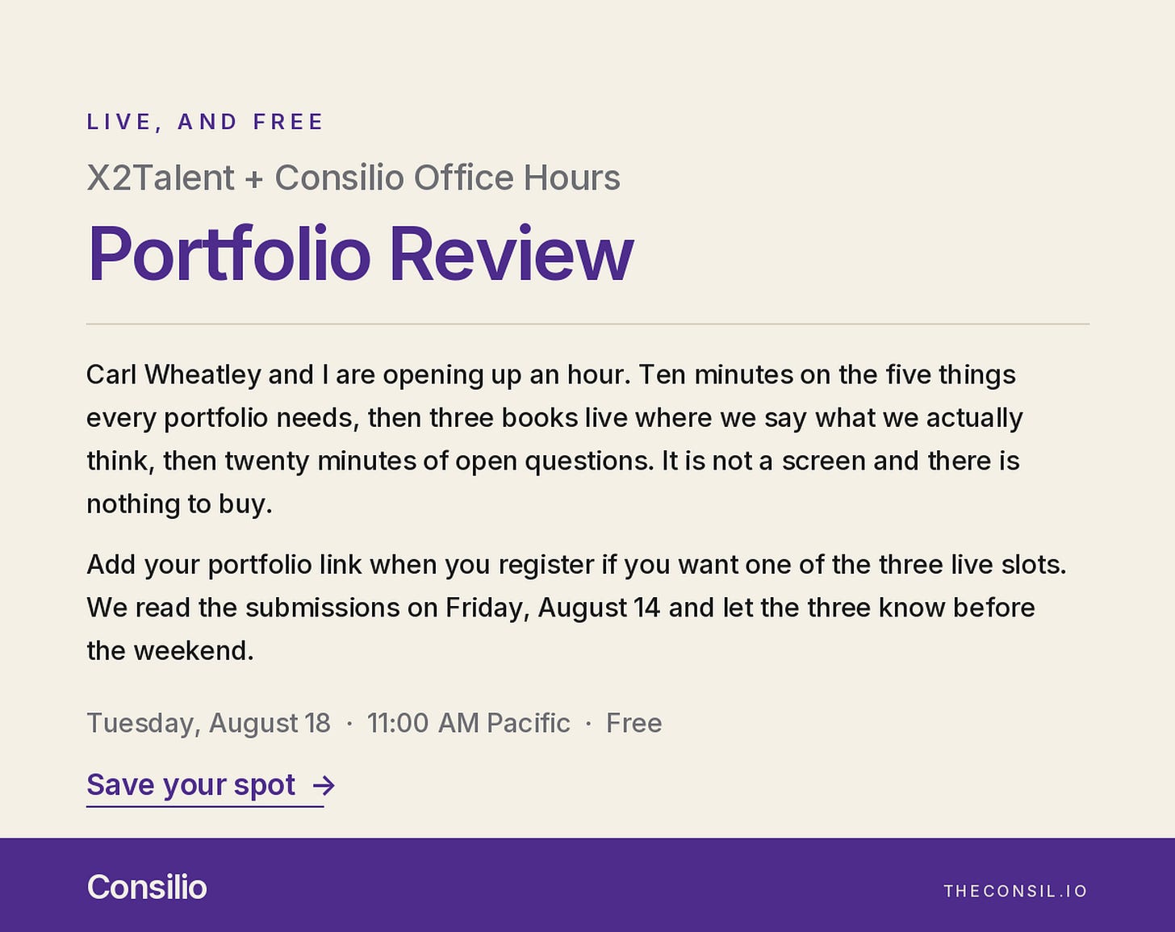This screenshot has width=1175, height=932.
Task: Click the horizontal divider below the headline
Action: pyautogui.click(x=587, y=324)
